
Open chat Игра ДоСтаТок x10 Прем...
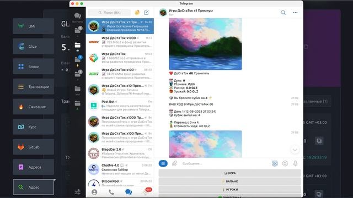click(x=120, y=90)
